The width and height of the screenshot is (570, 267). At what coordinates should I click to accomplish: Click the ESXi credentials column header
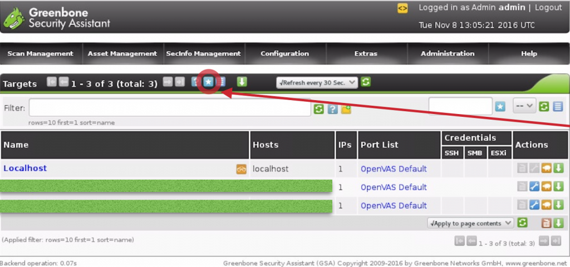[x=498, y=153]
